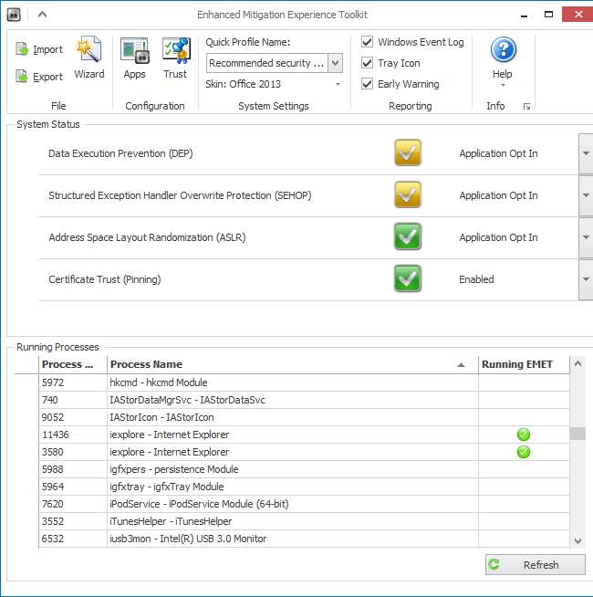The width and height of the screenshot is (593, 597).
Task: Expand the Skin: Office 2013 dropdown
Action: tap(338, 85)
